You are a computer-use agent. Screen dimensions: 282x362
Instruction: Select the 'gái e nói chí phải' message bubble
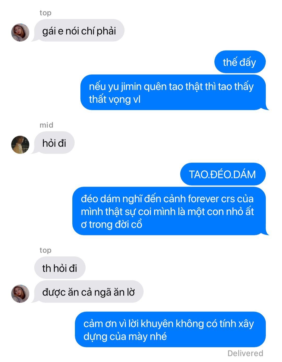tap(79, 30)
